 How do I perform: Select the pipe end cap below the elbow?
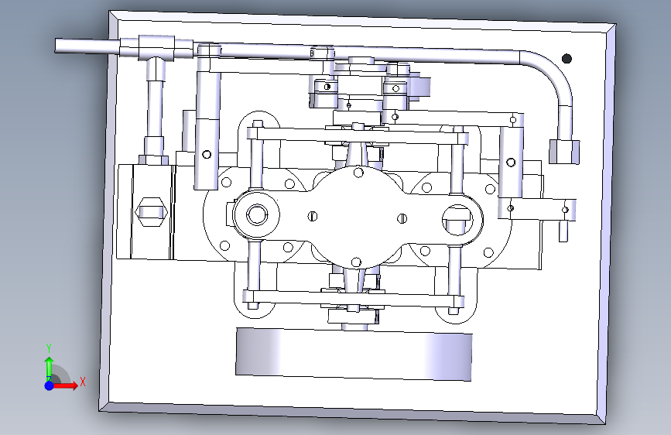pos(564,152)
